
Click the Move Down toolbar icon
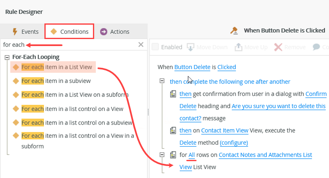coord(191,47)
